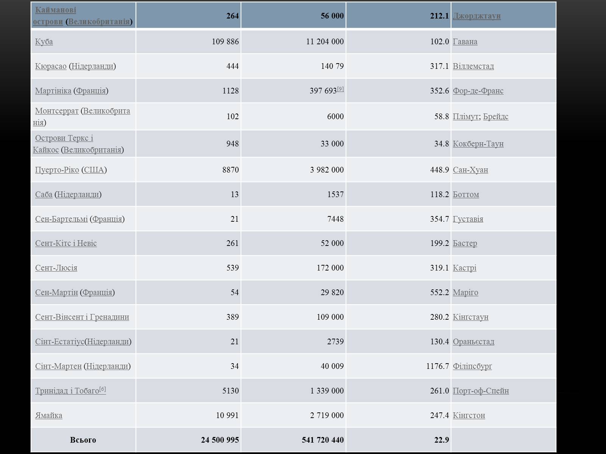Open the Кюрасао link

51,66
